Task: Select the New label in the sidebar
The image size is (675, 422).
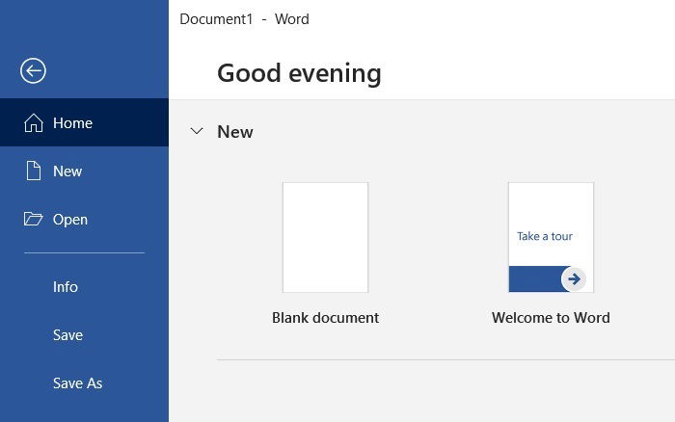Action: pyautogui.click(x=67, y=171)
